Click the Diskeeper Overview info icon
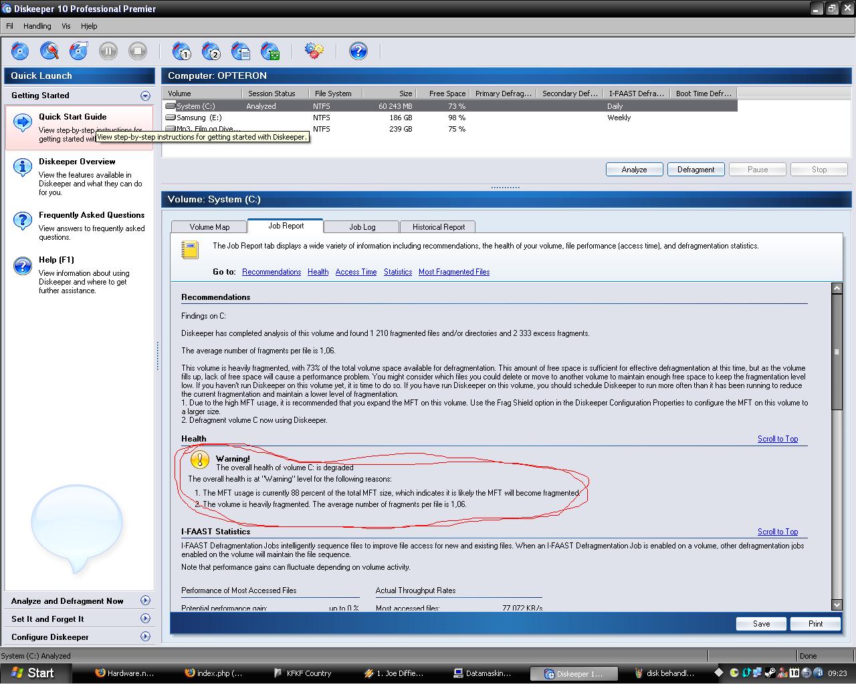This screenshot has width=856, height=684. pos(23,167)
